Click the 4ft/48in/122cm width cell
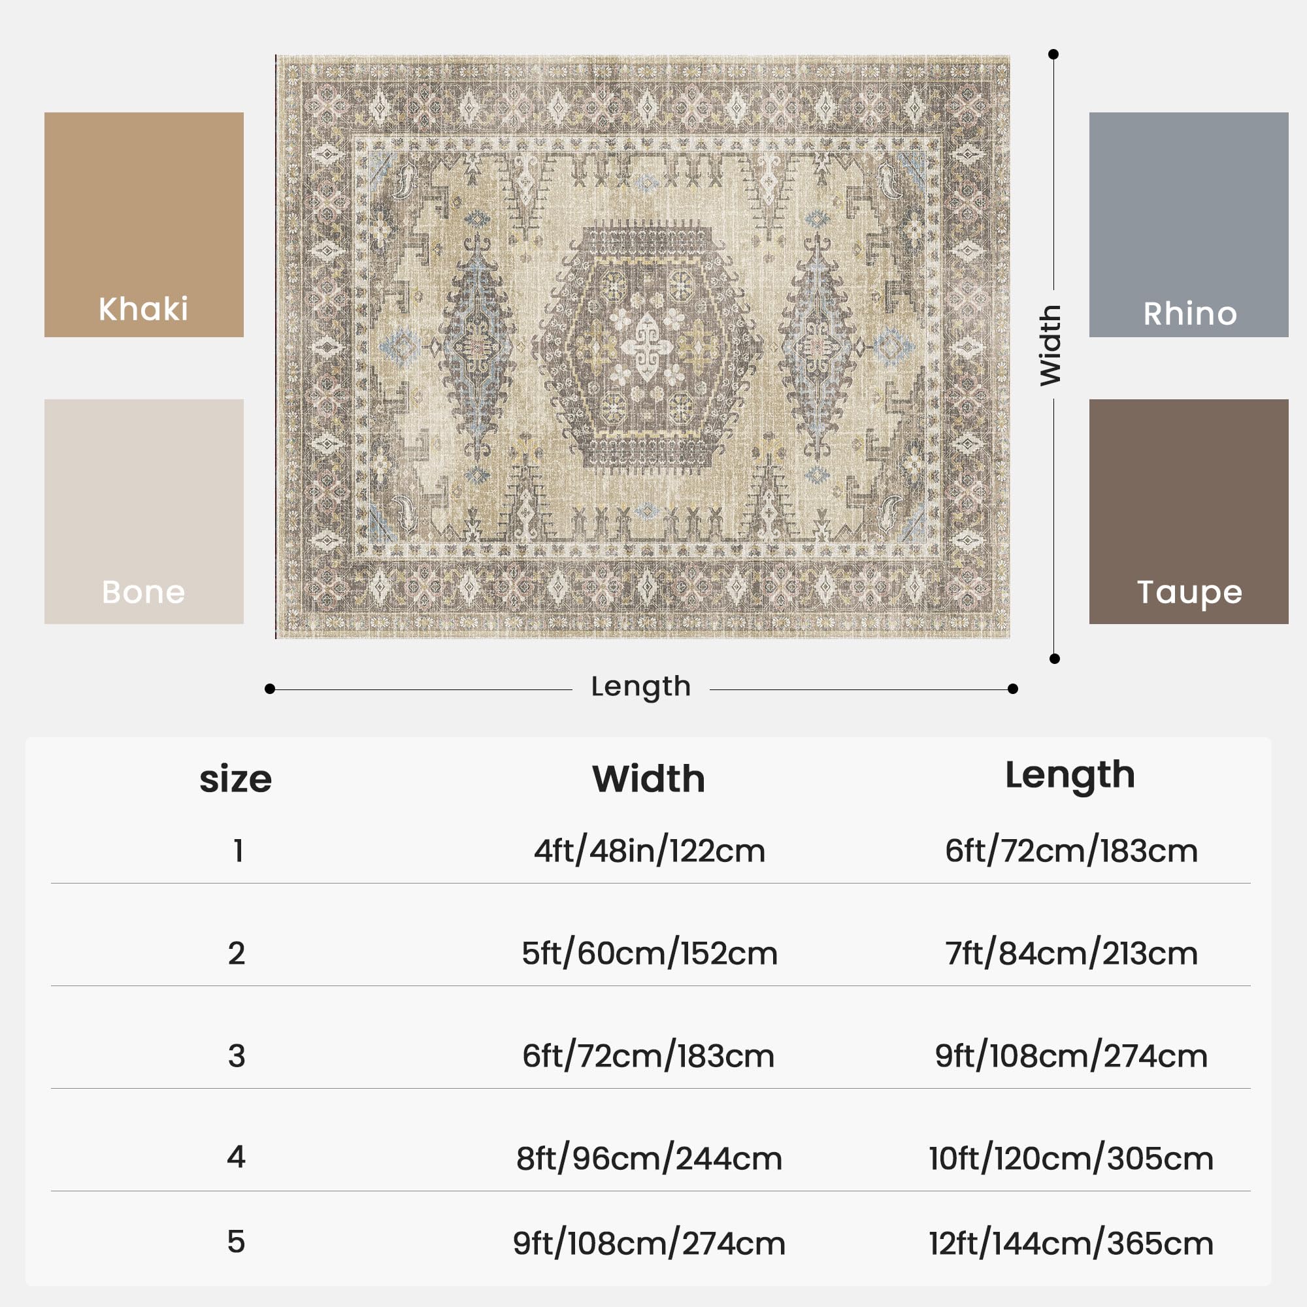The height and width of the screenshot is (1307, 1307). click(x=650, y=851)
